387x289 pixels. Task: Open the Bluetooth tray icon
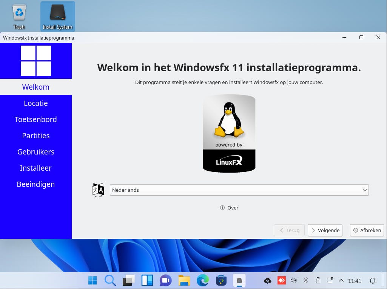pos(306,280)
